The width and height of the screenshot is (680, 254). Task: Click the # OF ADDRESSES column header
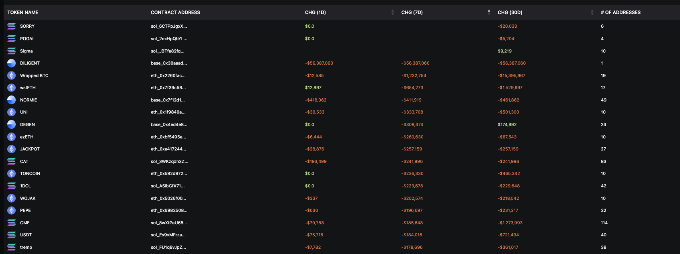tap(621, 12)
